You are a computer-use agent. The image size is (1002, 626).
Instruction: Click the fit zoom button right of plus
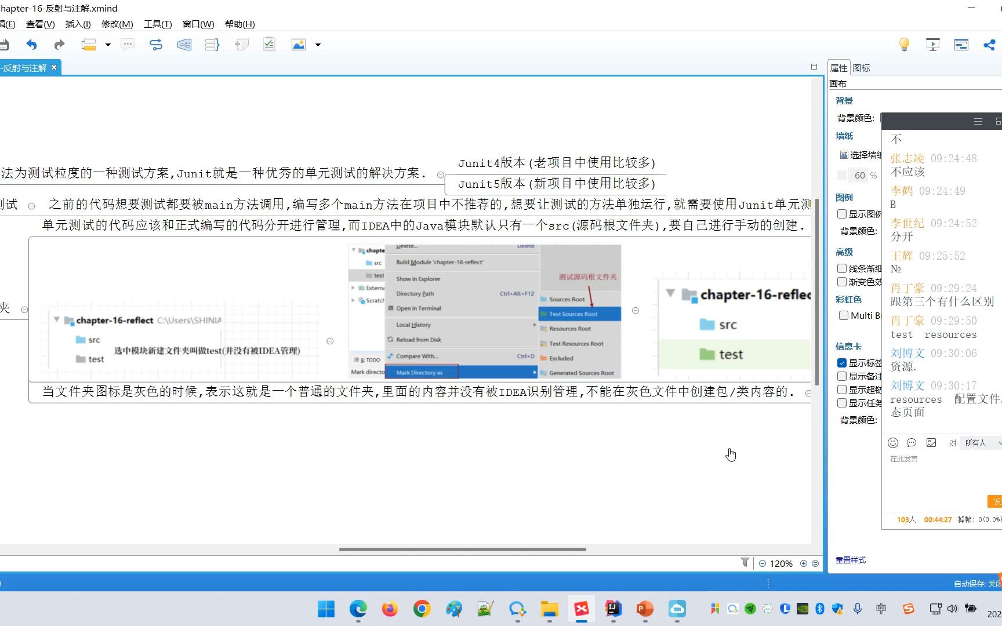point(815,563)
